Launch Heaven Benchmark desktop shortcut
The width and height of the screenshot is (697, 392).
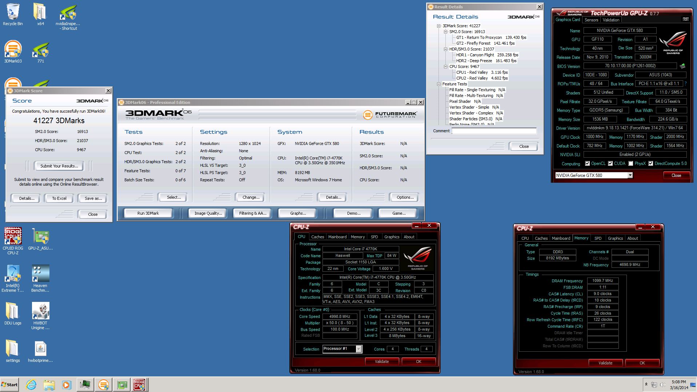coord(40,278)
